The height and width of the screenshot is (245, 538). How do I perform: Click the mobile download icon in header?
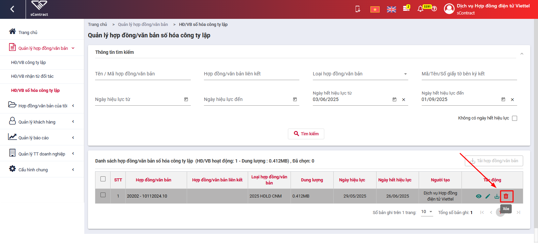point(358,9)
